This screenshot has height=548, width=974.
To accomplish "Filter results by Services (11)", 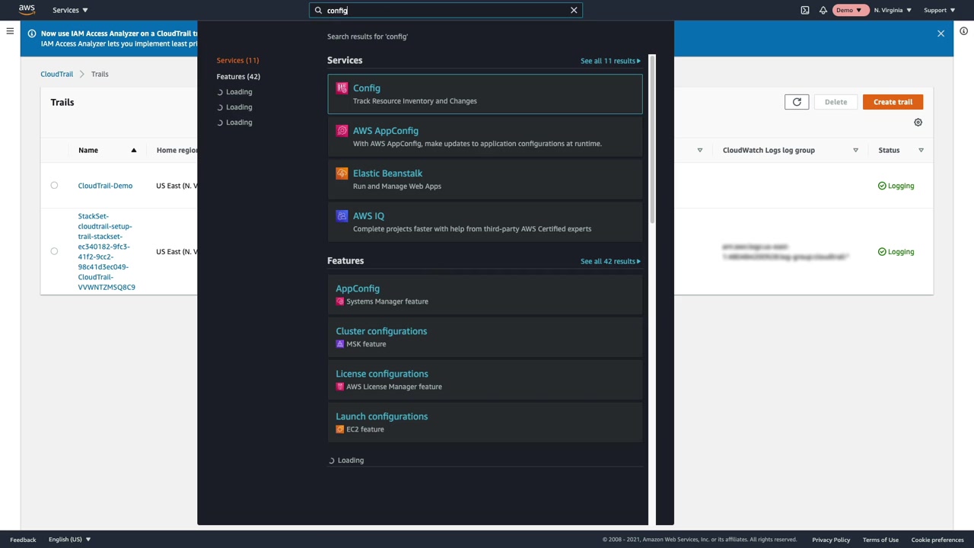I will pyautogui.click(x=237, y=60).
